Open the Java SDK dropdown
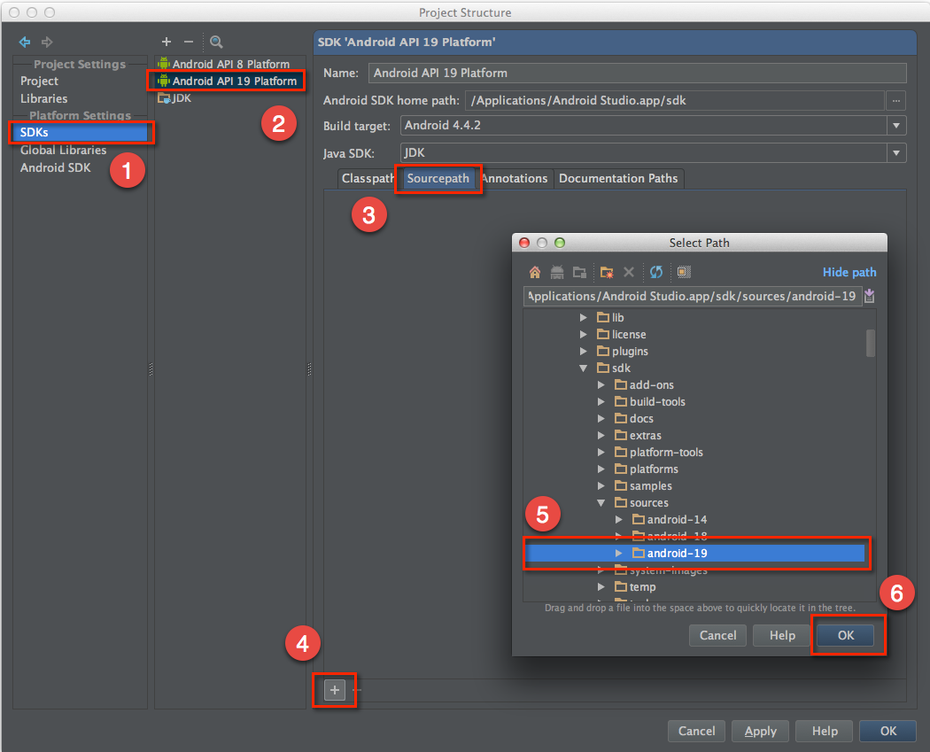 tap(897, 153)
